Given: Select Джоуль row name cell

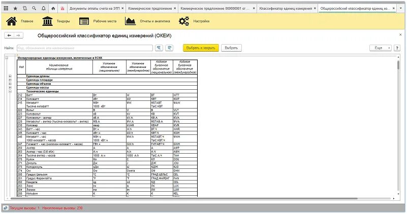Looking at the screenshot, I should point(59,163).
